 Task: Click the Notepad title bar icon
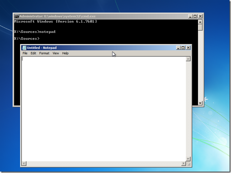[x=24, y=48]
